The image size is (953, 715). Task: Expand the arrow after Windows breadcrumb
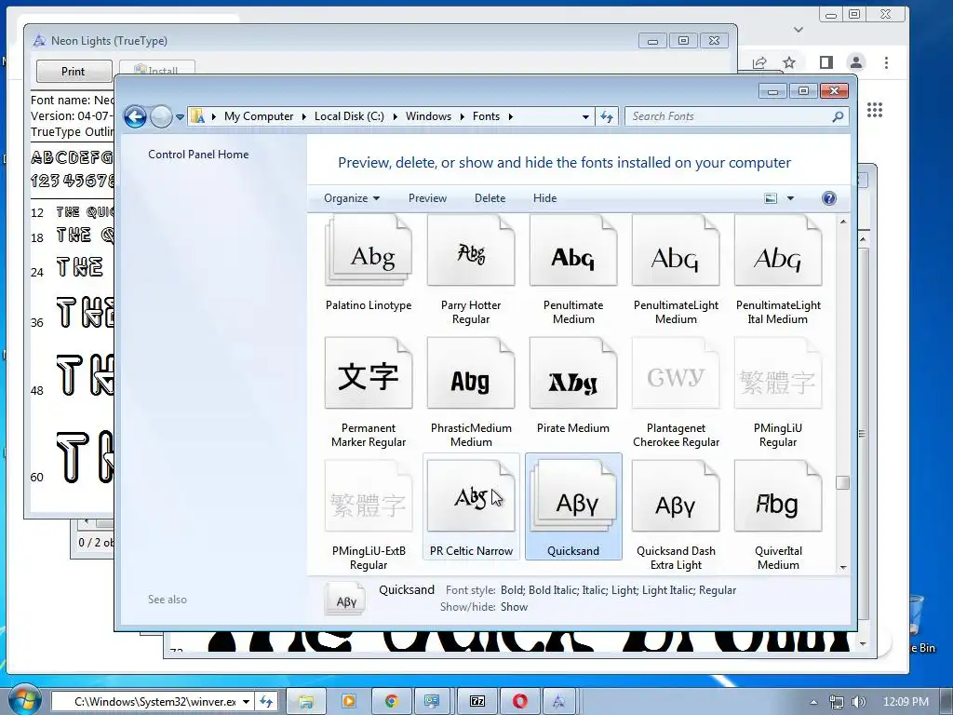(462, 116)
